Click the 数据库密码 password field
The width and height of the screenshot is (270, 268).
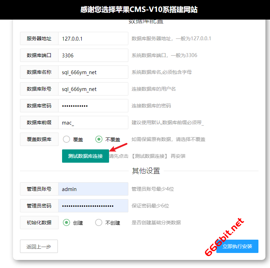(93, 106)
